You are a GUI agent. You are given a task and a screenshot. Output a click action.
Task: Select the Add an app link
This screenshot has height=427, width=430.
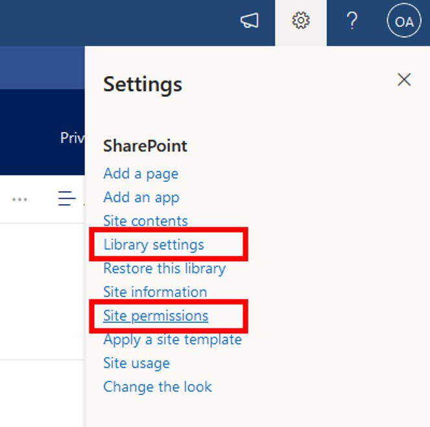(x=141, y=197)
